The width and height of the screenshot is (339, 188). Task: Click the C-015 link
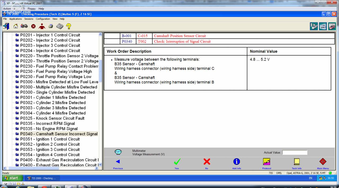click(x=143, y=36)
